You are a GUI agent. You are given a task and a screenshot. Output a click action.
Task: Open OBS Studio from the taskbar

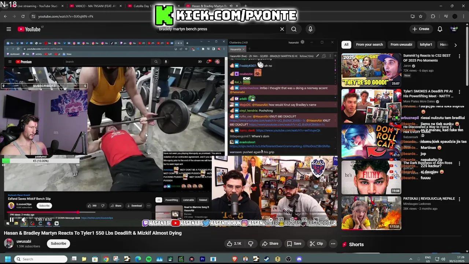tap(288, 259)
